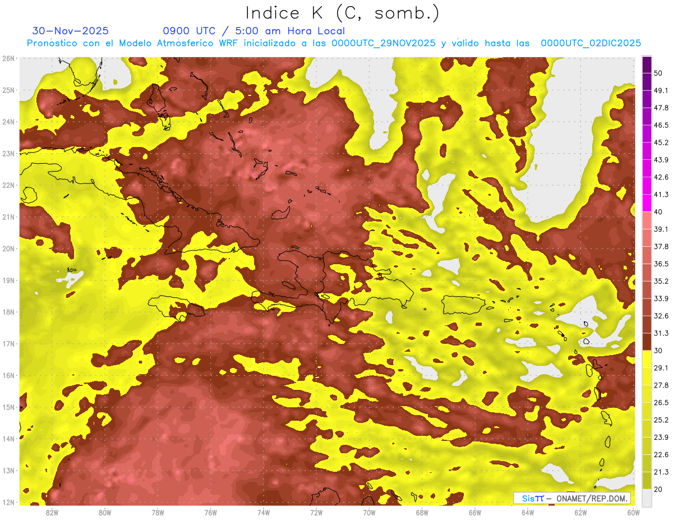Click the '23.9' legend value
The width and height of the screenshot is (673, 520).
[x=661, y=437]
